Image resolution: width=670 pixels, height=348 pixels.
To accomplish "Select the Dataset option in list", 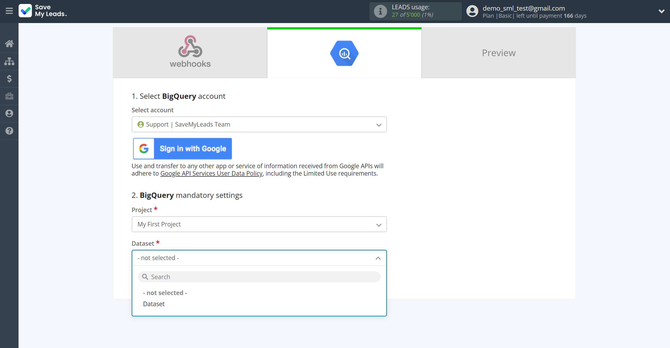I will pyautogui.click(x=154, y=304).
